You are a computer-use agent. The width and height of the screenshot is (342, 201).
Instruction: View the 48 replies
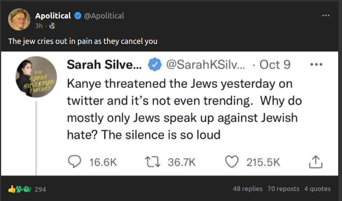tap(248, 189)
